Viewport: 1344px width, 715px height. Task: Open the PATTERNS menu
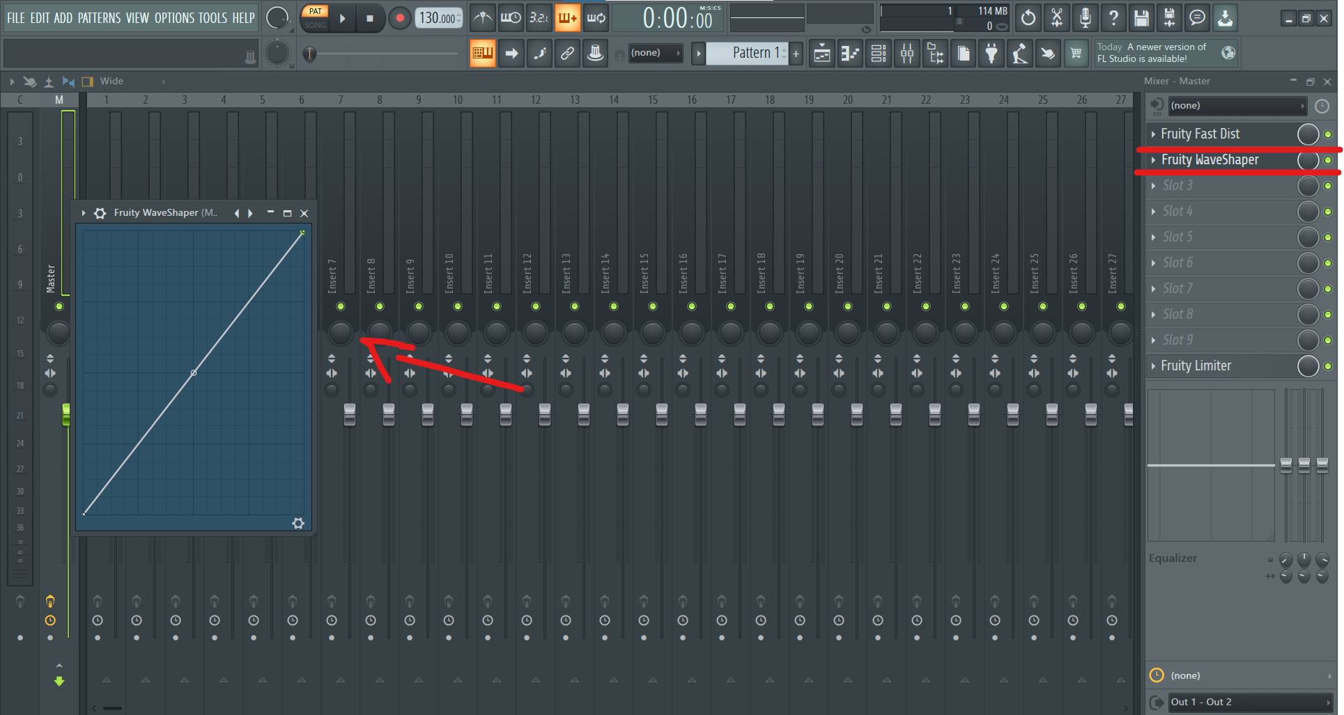[x=99, y=18]
